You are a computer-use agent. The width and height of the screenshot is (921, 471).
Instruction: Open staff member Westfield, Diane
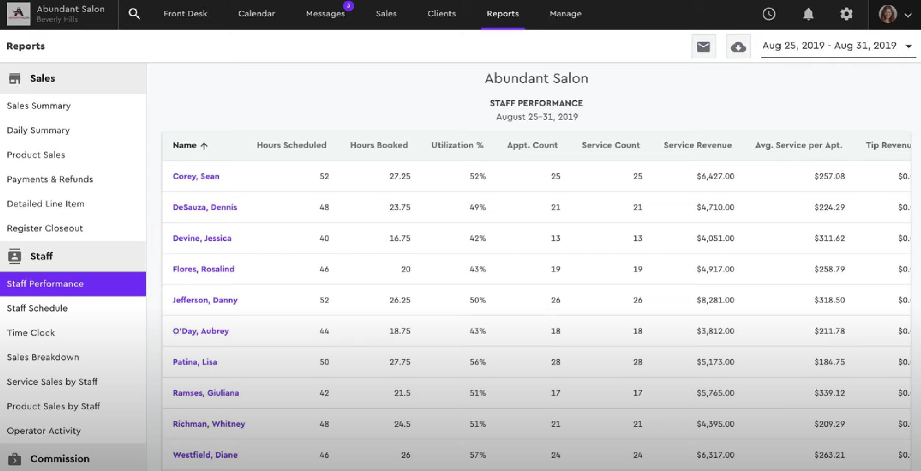tap(205, 455)
